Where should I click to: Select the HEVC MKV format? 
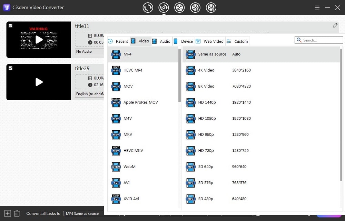click(x=132, y=151)
